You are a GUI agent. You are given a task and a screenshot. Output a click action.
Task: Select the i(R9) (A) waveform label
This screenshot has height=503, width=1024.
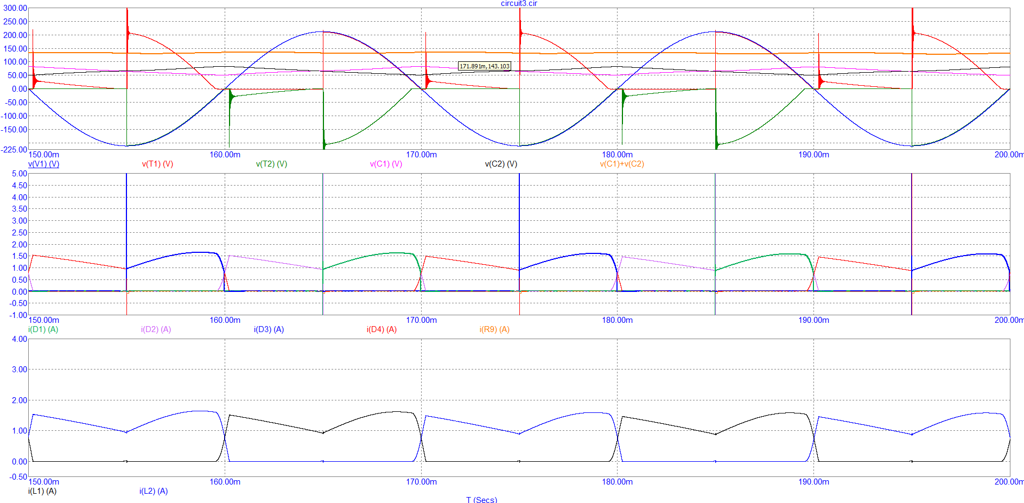494,329
